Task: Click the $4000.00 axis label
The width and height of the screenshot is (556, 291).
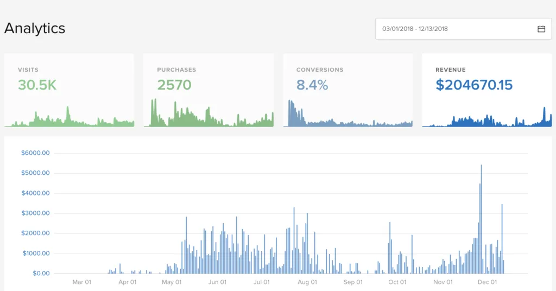Action: pyautogui.click(x=35, y=193)
